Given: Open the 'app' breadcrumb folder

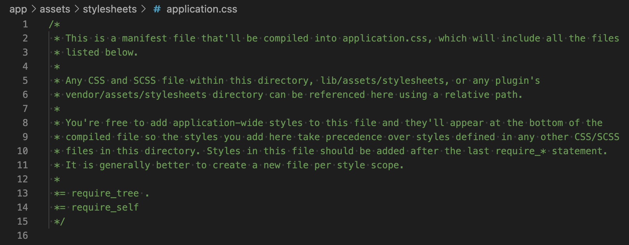Looking at the screenshot, I should 18,9.
